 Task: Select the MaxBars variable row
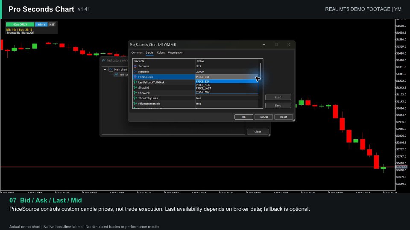pos(196,72)
